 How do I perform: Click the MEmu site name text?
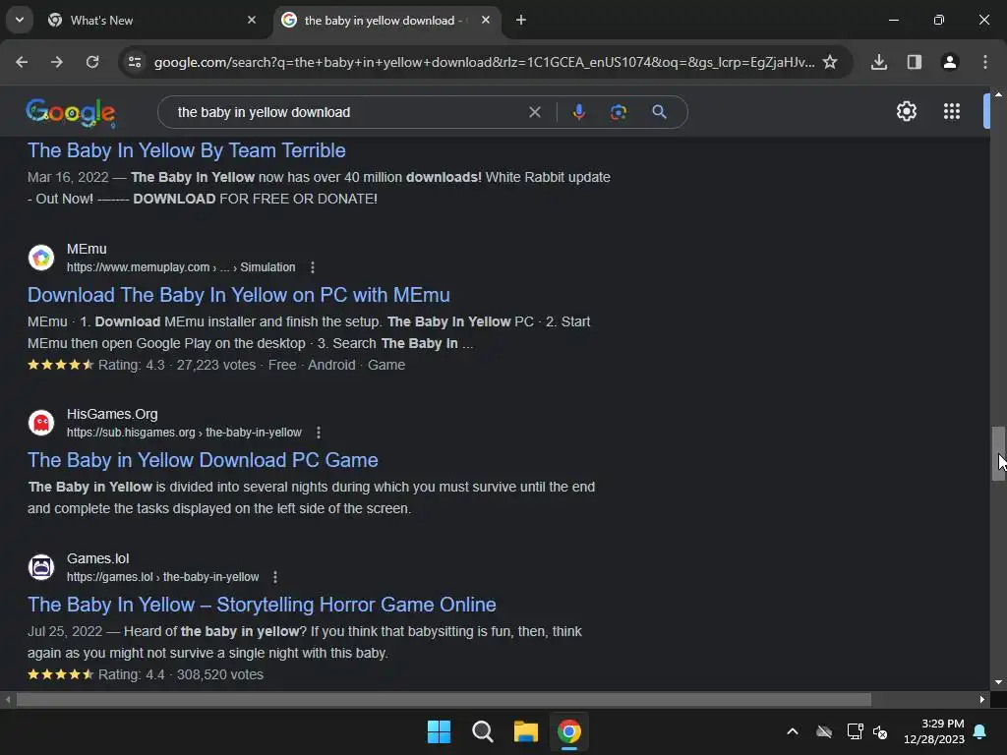point(87,249)
